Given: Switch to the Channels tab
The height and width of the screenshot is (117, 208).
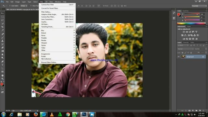Looking at the screenshot, I should tap(186, 43).
